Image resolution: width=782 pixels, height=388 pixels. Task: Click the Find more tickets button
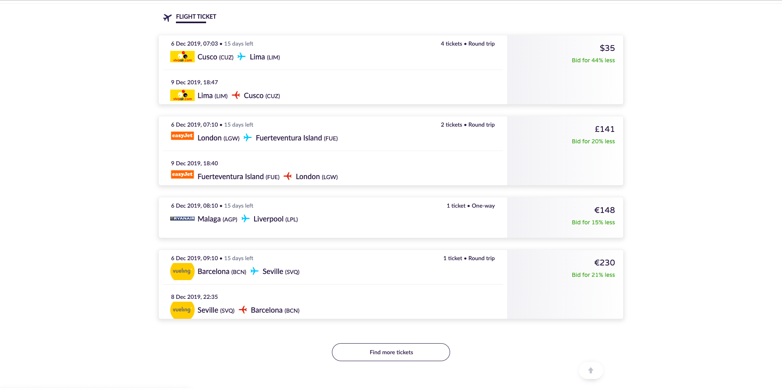coord(391,352)
